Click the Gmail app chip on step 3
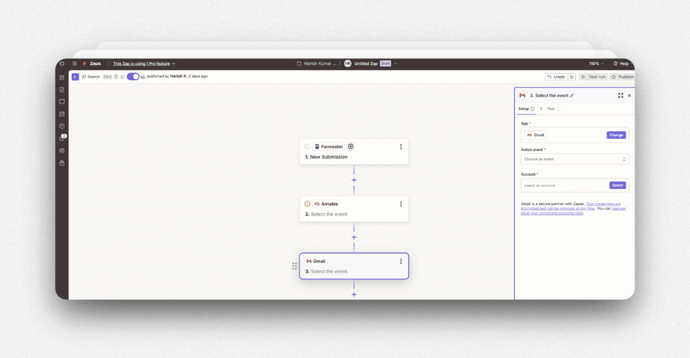 tap(316, 261)
